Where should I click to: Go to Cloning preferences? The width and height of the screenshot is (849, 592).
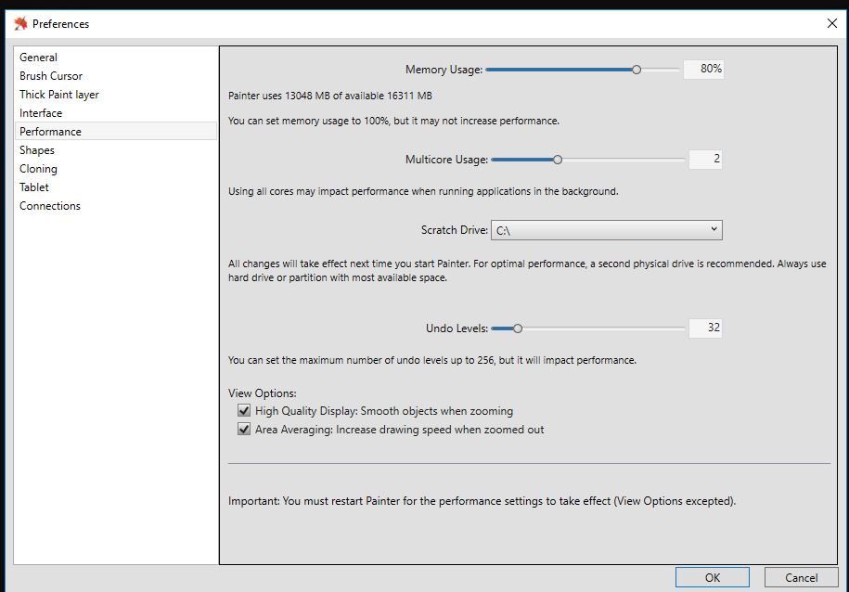click(115, 169)
